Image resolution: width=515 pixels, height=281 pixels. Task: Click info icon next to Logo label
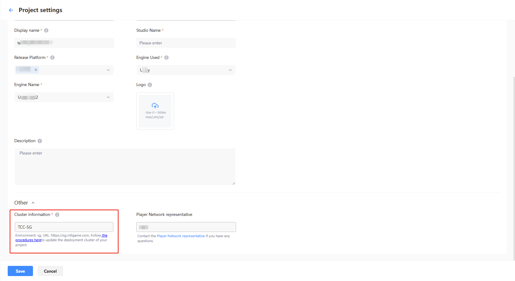[x=150, y=85]
